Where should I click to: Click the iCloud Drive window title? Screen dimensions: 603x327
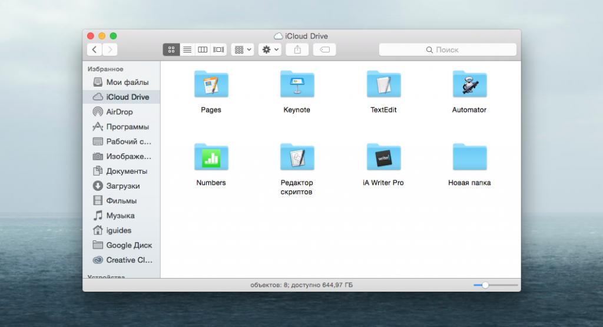point(306,36)
